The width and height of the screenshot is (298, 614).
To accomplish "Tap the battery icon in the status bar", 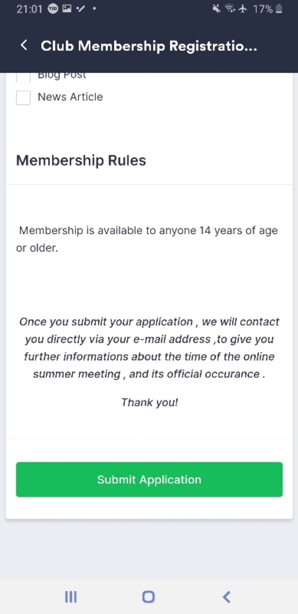I will [x=279, y=9].
